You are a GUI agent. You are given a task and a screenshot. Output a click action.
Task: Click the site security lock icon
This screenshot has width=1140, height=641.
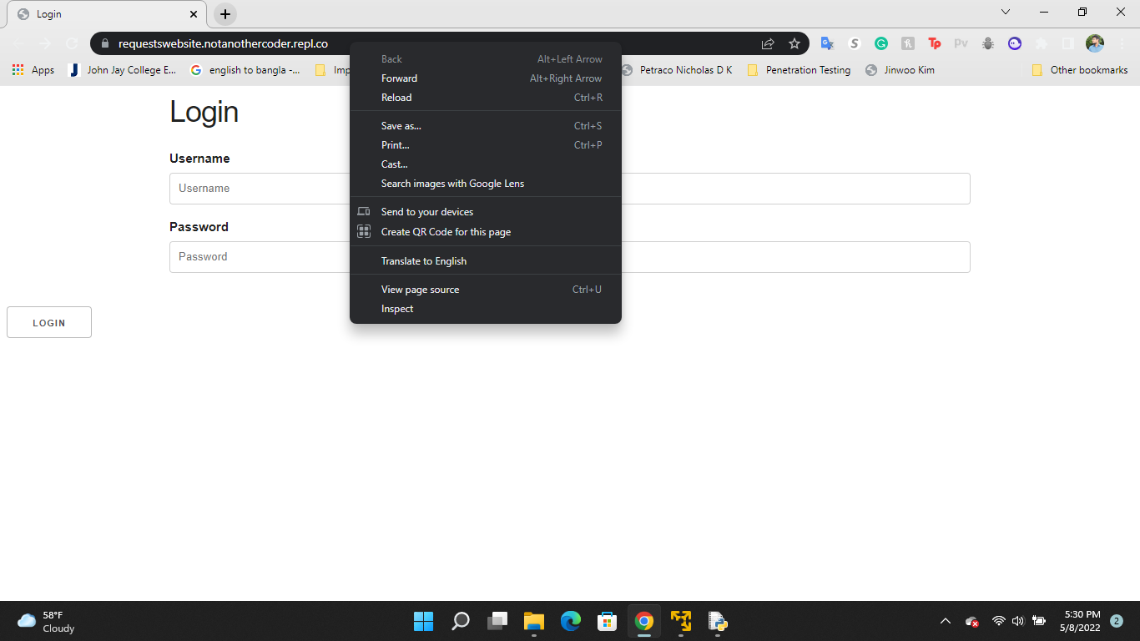pos(105,43)
